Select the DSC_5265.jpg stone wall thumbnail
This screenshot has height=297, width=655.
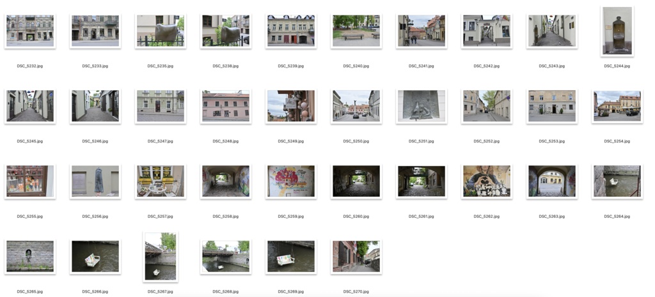click(30, 257)
